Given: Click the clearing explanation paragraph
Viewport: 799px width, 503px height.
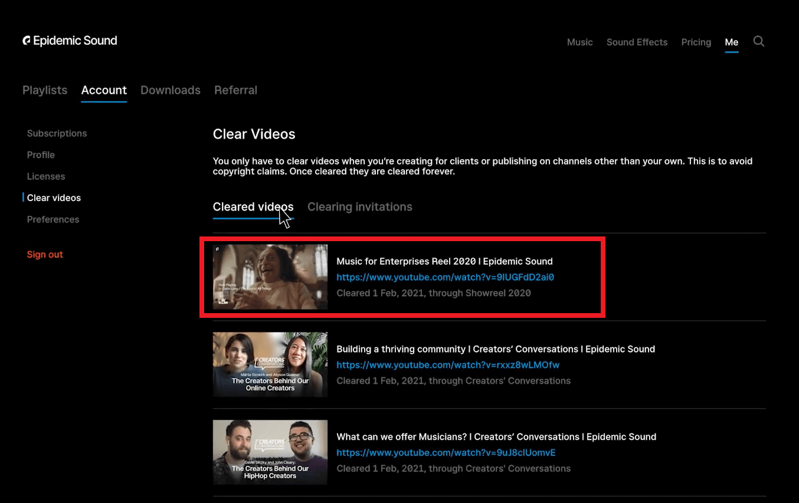Looking at the screenshot, I should click(483, 166).
